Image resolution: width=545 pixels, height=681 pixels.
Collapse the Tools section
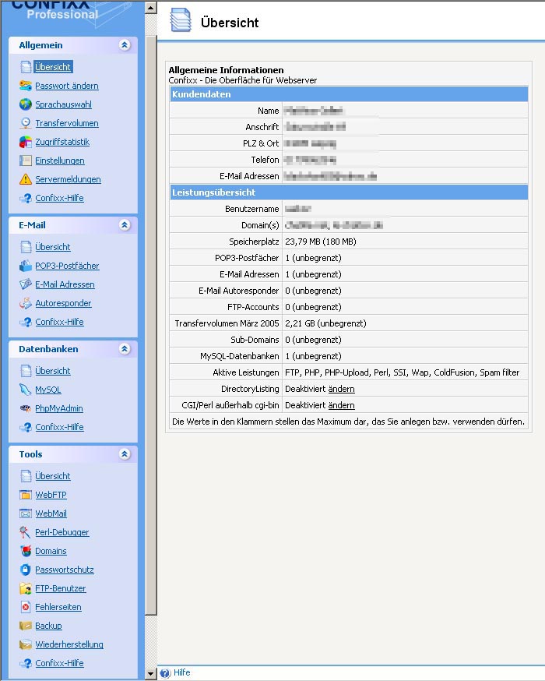[x=125, y=453]
